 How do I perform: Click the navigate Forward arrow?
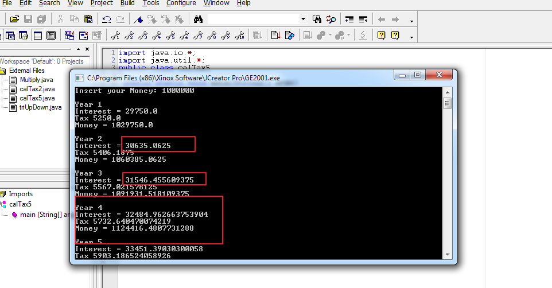[395, 20]
